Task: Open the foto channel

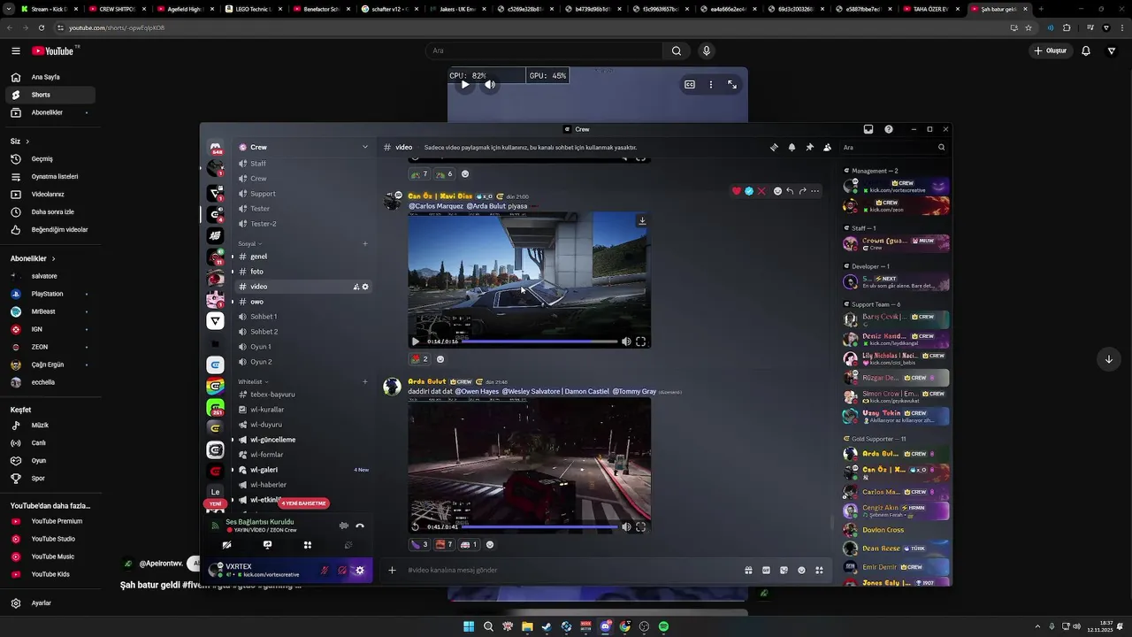Action: 302,272
